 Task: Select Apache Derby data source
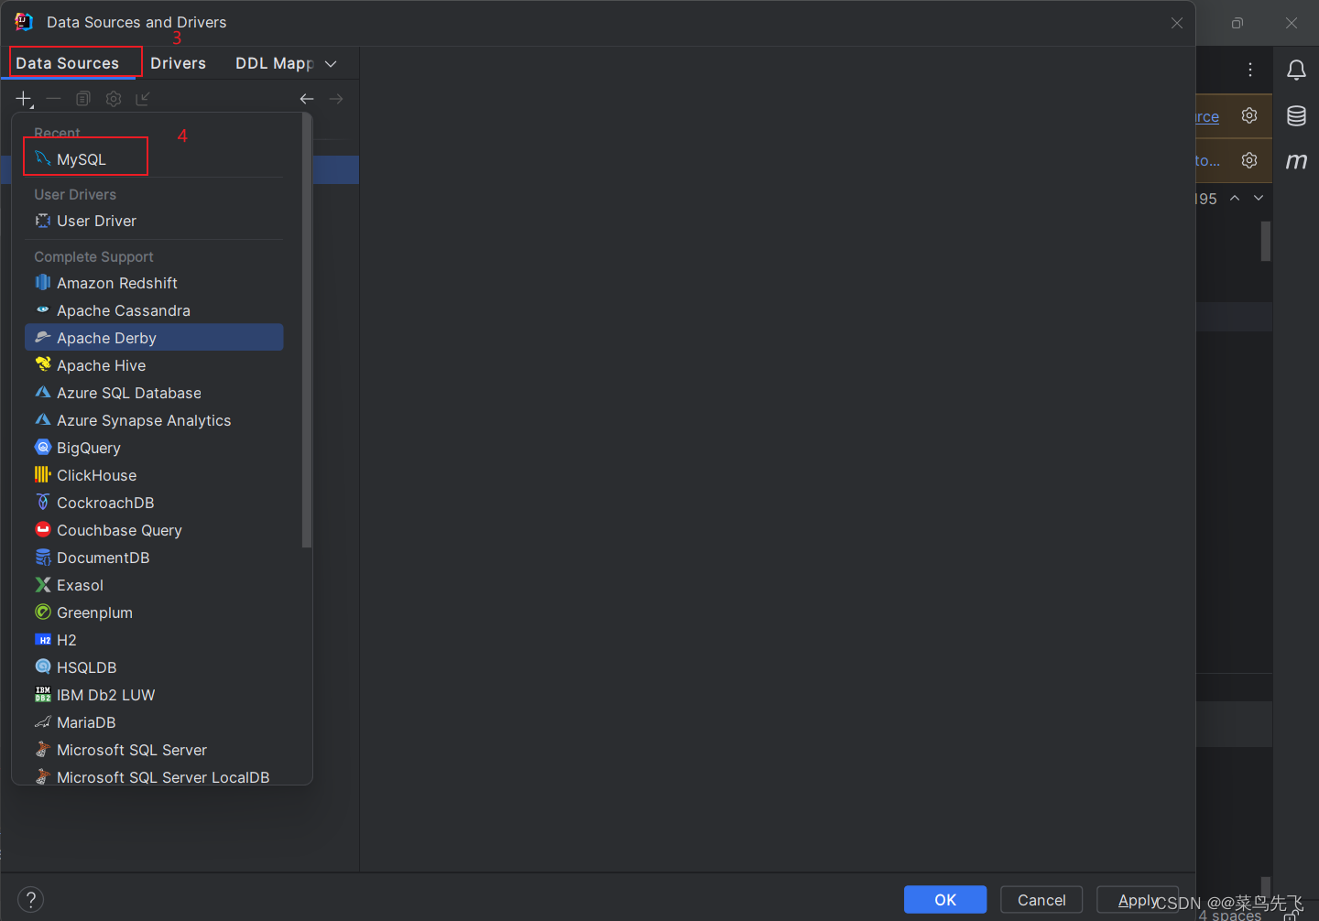(154, 338)
